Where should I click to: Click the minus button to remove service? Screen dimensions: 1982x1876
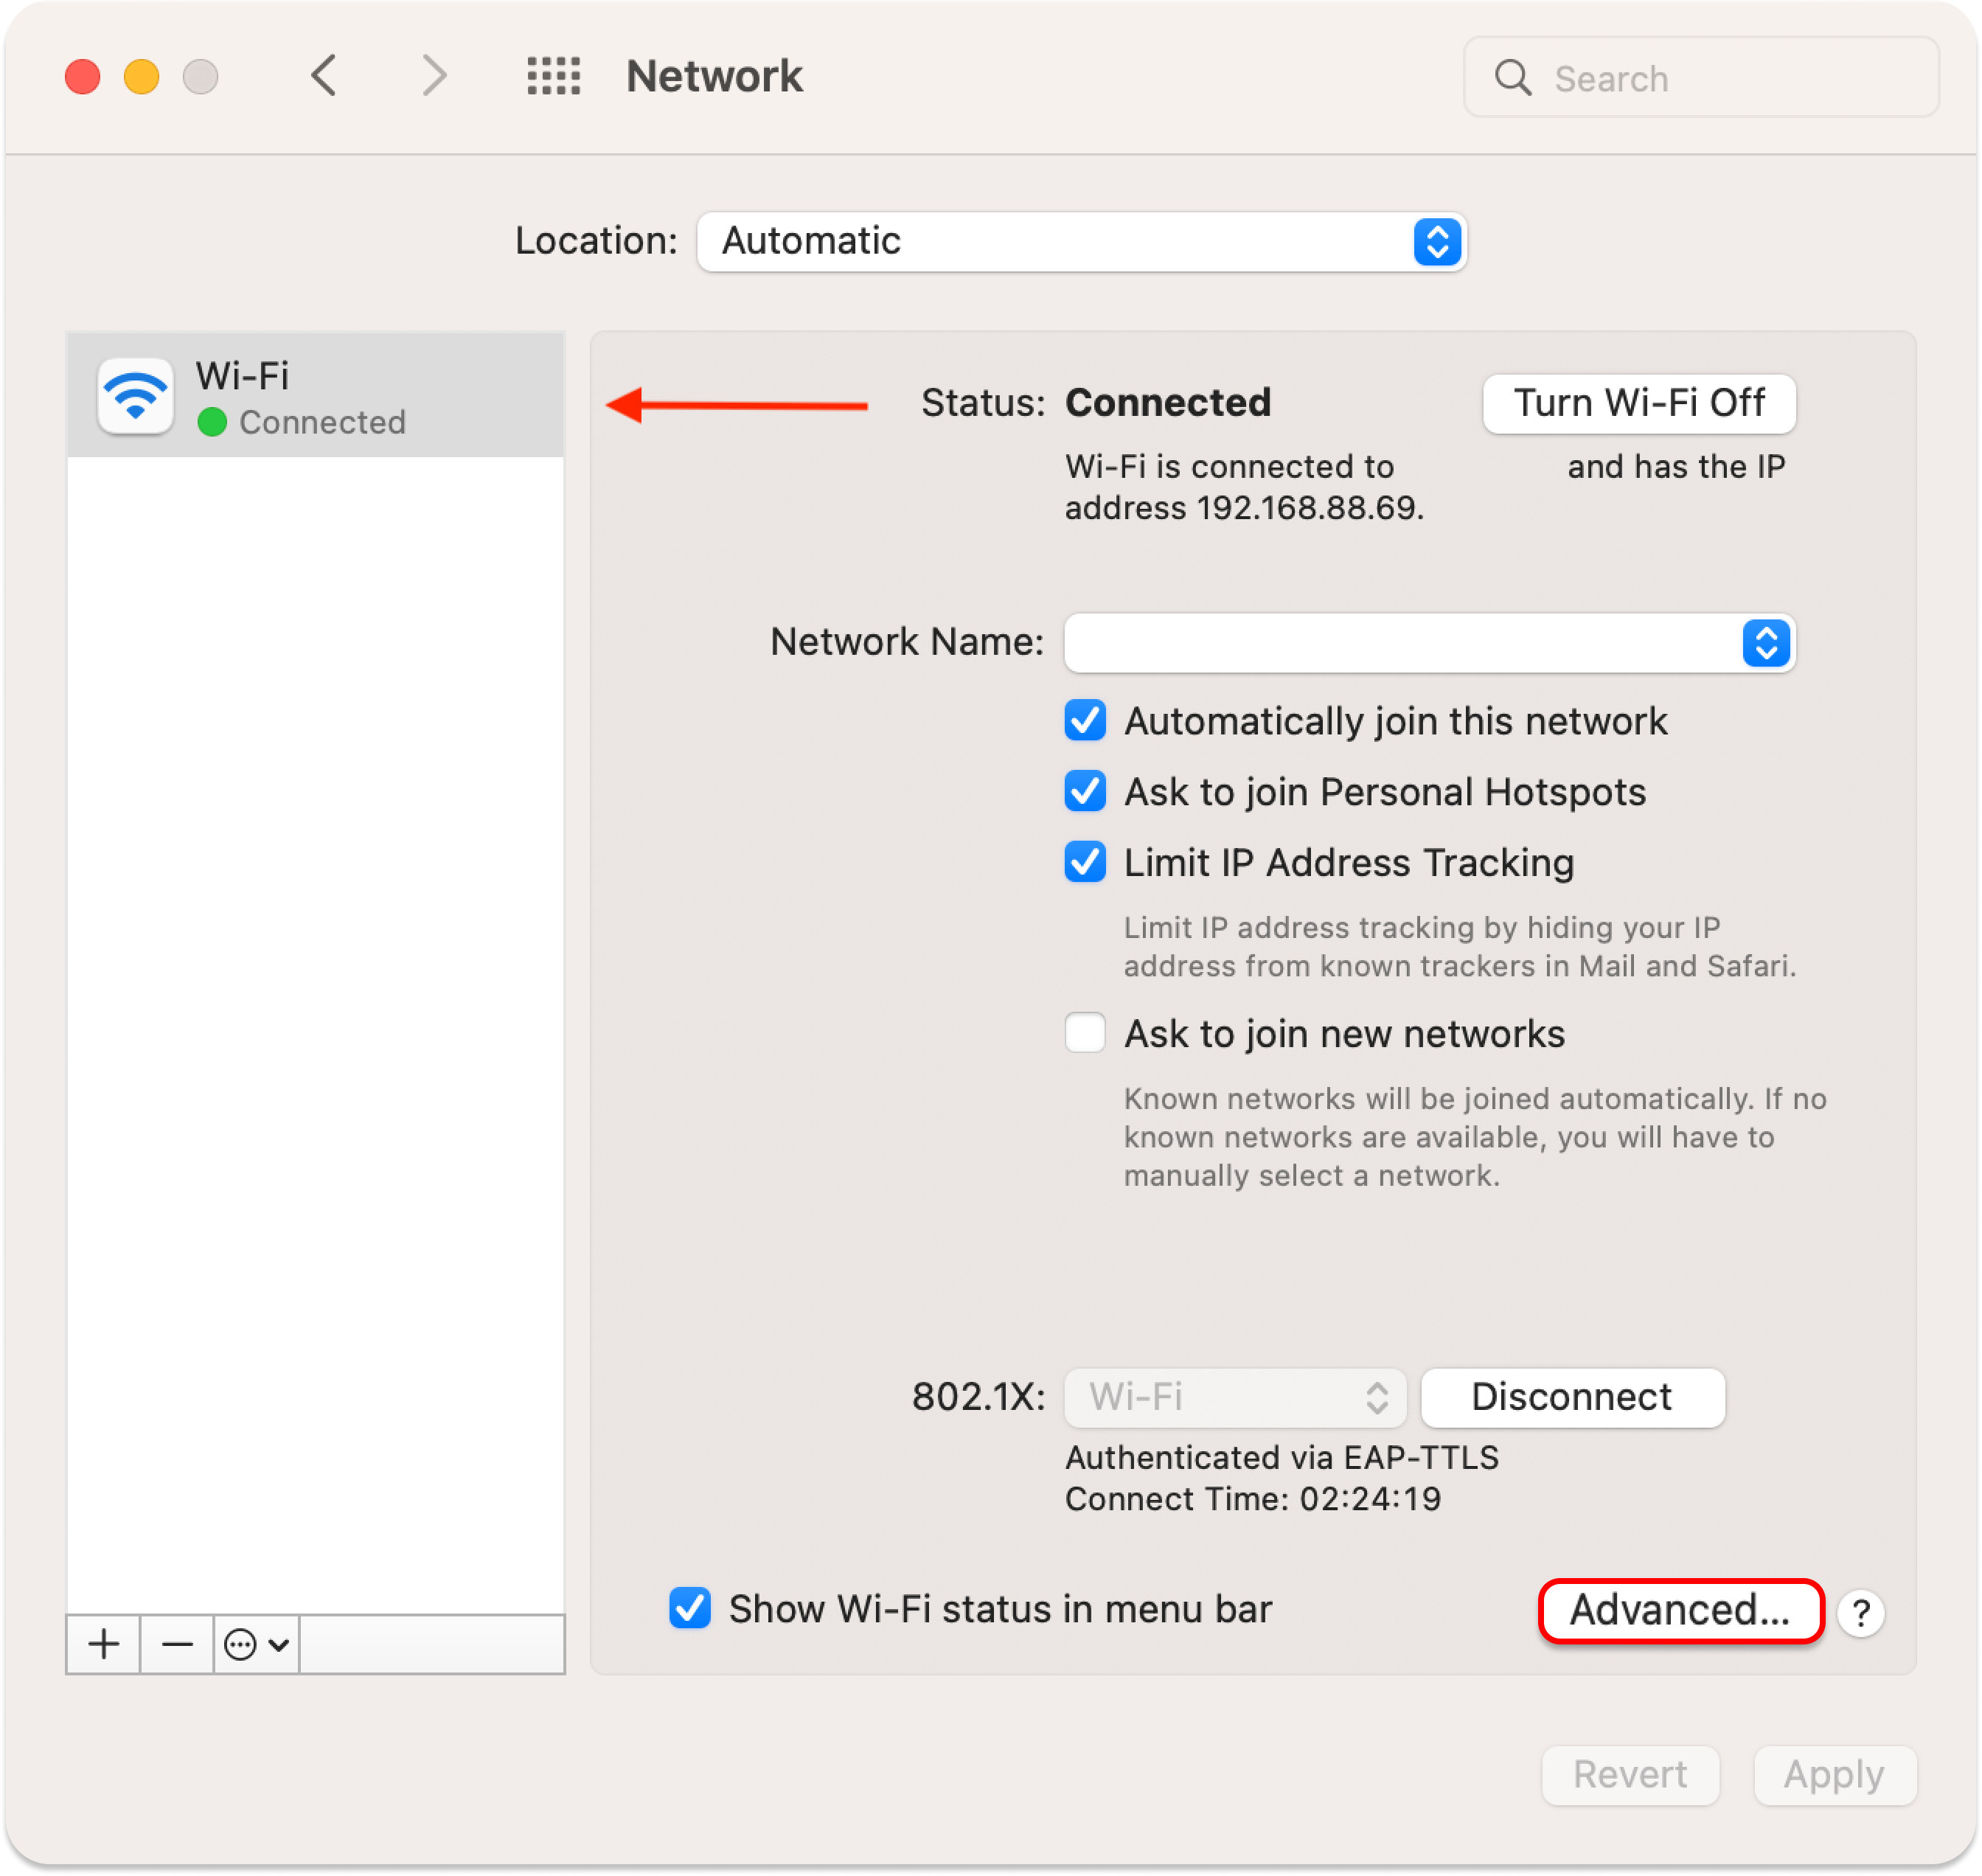point(177,1644)
